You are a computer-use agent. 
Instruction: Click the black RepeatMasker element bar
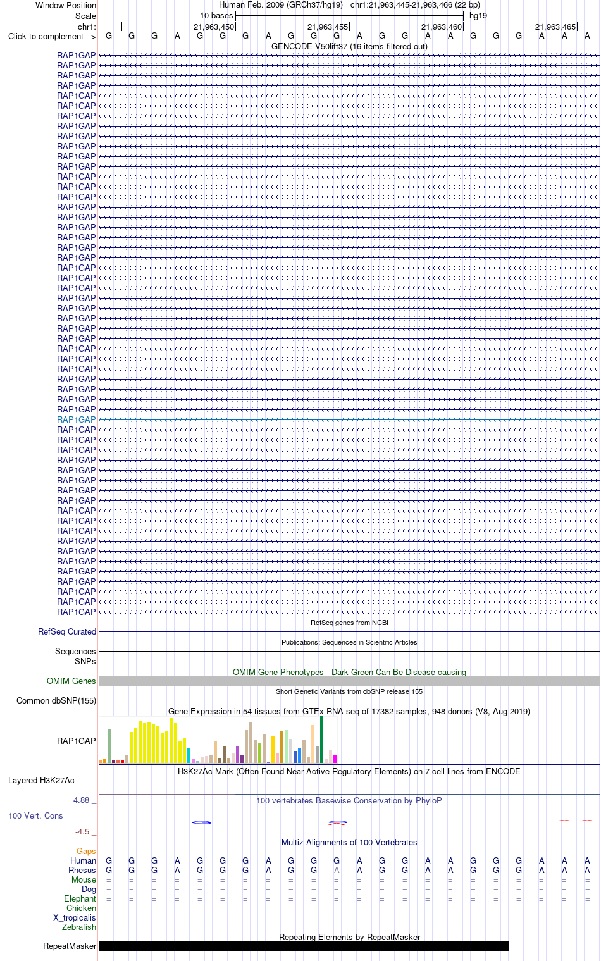click(x=304, y=946)
